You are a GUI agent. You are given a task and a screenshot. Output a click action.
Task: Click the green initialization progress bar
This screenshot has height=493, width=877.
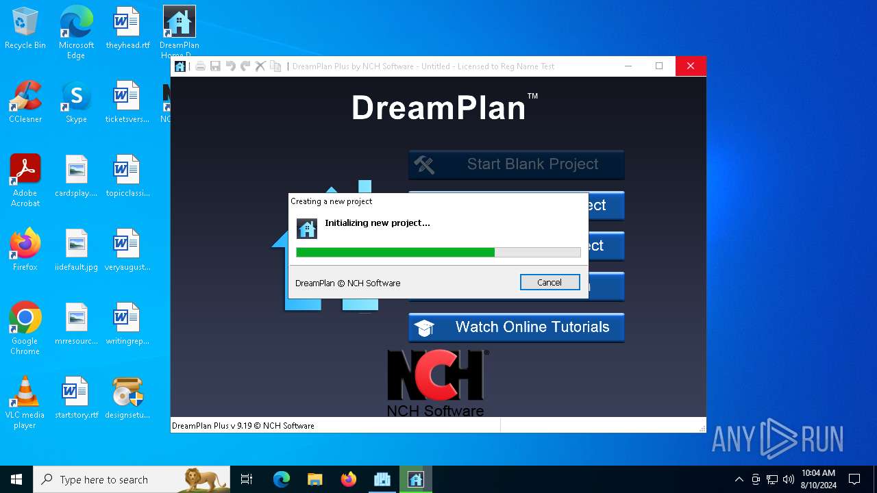point(438,253)
